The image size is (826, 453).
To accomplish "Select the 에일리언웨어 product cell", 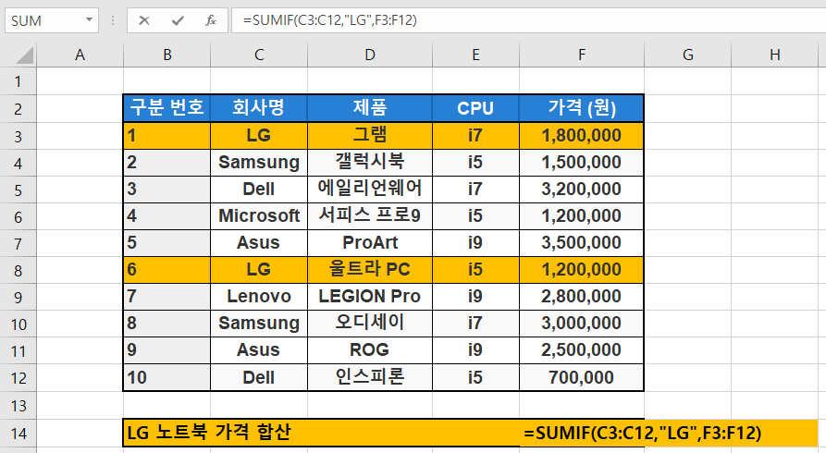I will 370,190.
